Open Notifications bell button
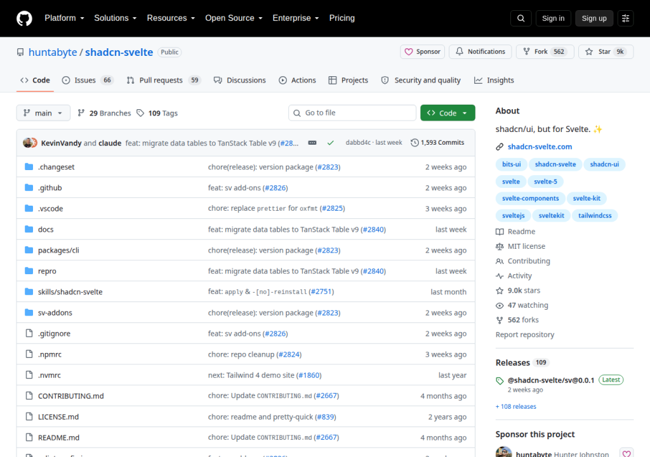Screen dimensions: 650x457 [x=481, y=52]
